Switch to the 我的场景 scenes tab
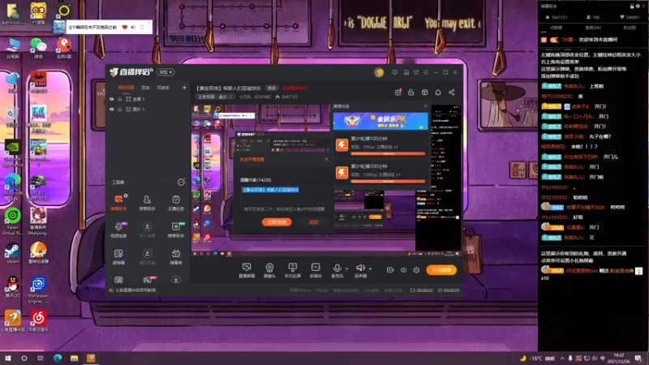649x365 pixels. [x=126, y=88]
